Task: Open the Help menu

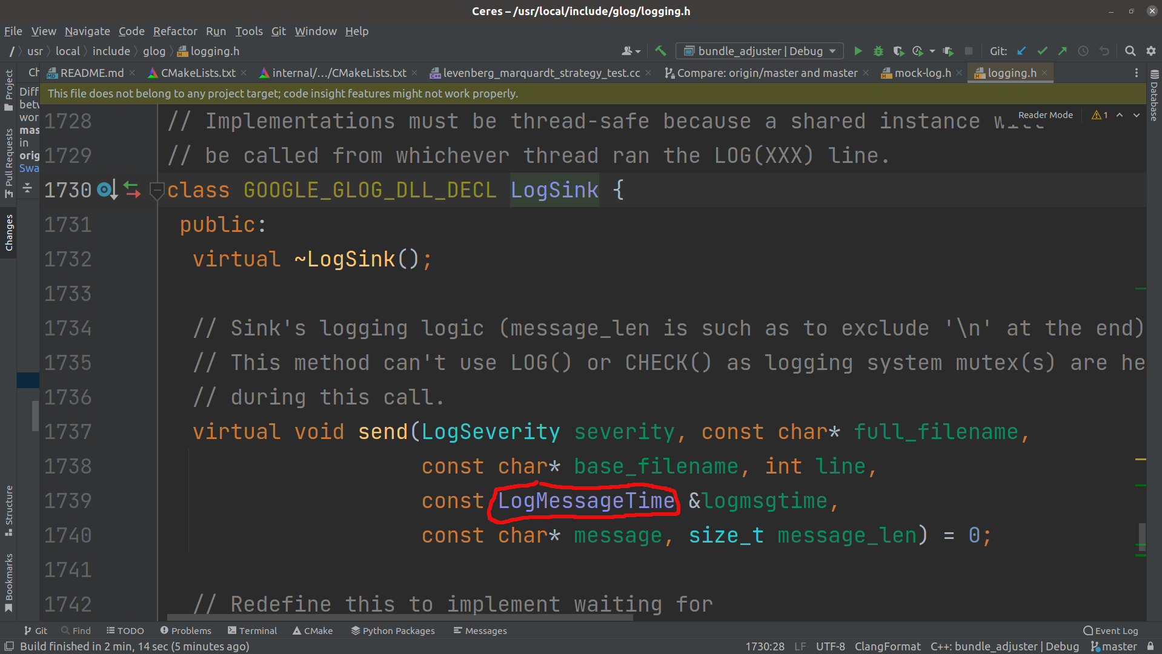Action: [x=357, y=31]
